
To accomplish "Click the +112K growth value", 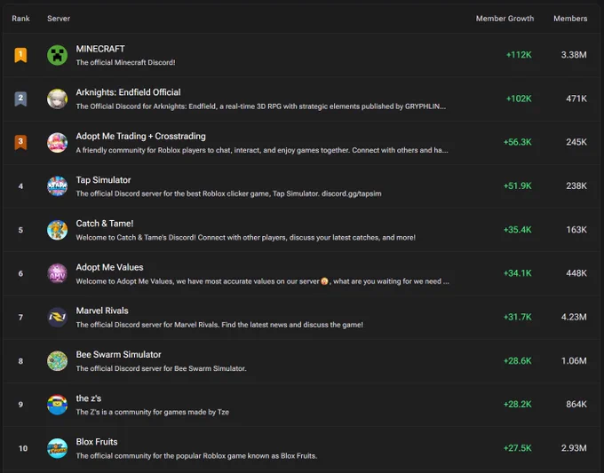I will coord(519,55).
